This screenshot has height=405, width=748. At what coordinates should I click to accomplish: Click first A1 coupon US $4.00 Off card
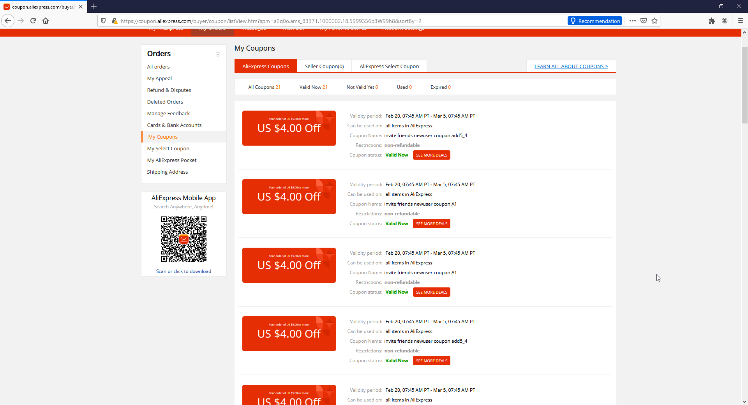pyautogui.click(x=289, y=197)
